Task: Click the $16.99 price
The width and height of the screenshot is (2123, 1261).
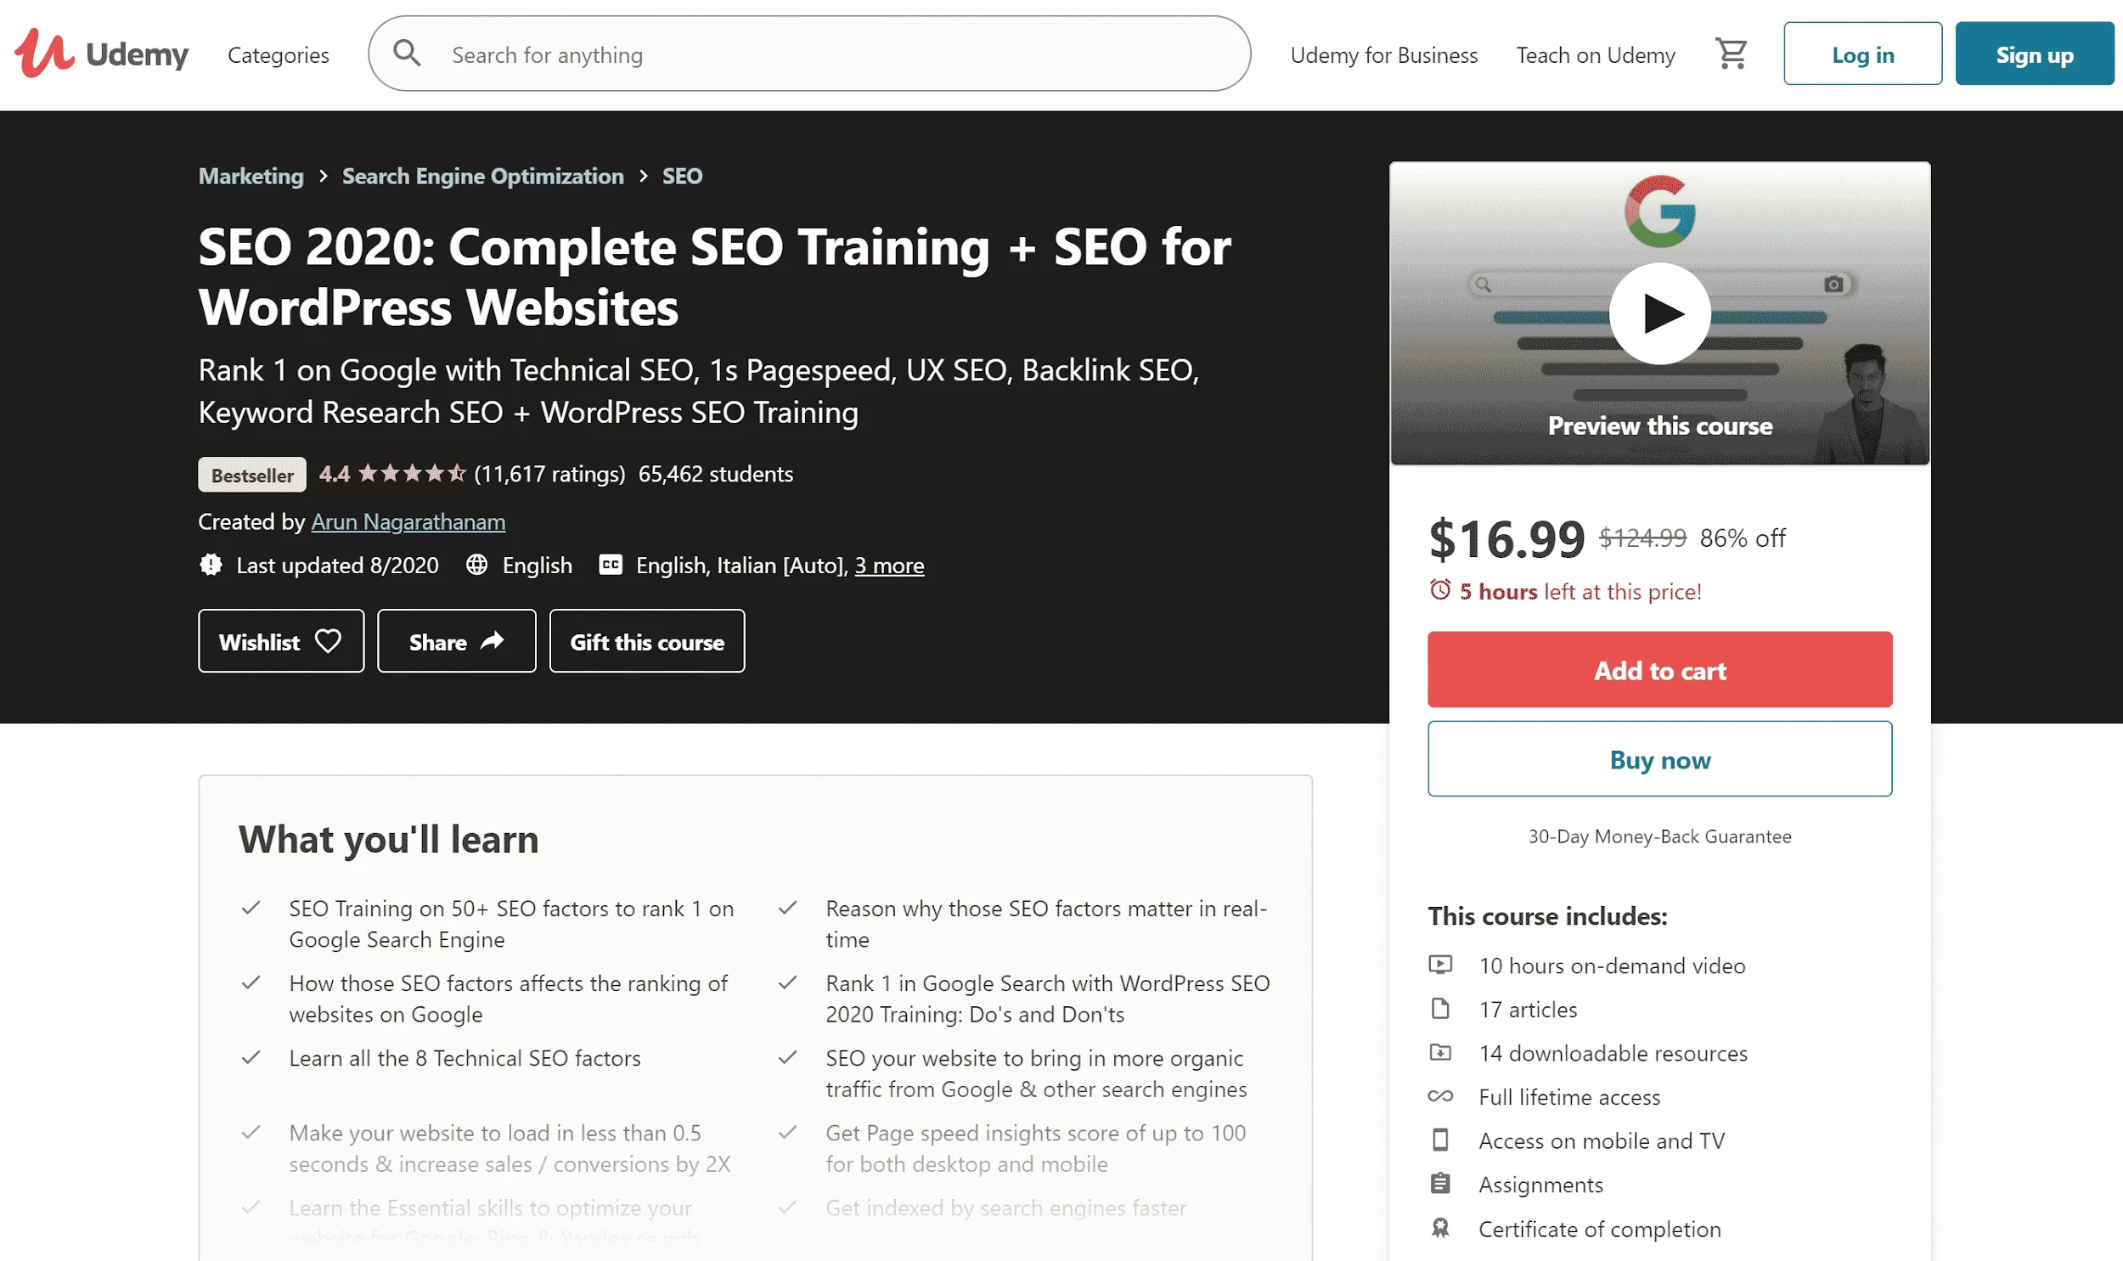Action: 1506,538
